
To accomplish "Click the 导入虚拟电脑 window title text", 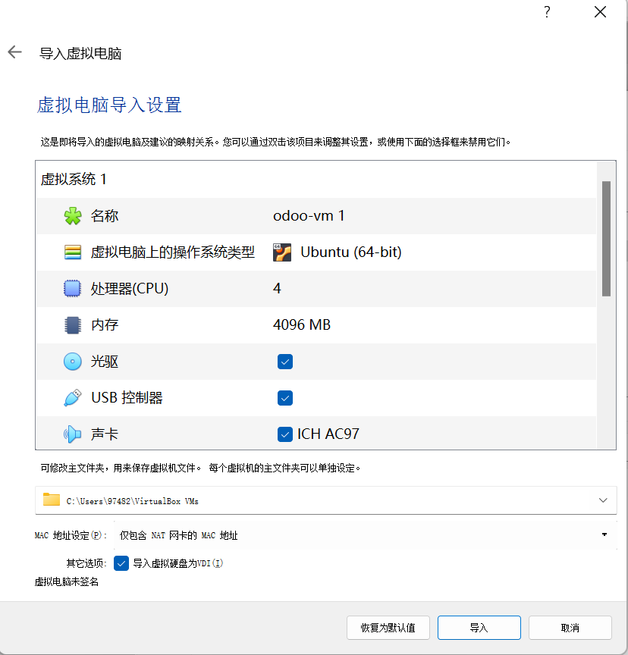I will coord(80,54).
